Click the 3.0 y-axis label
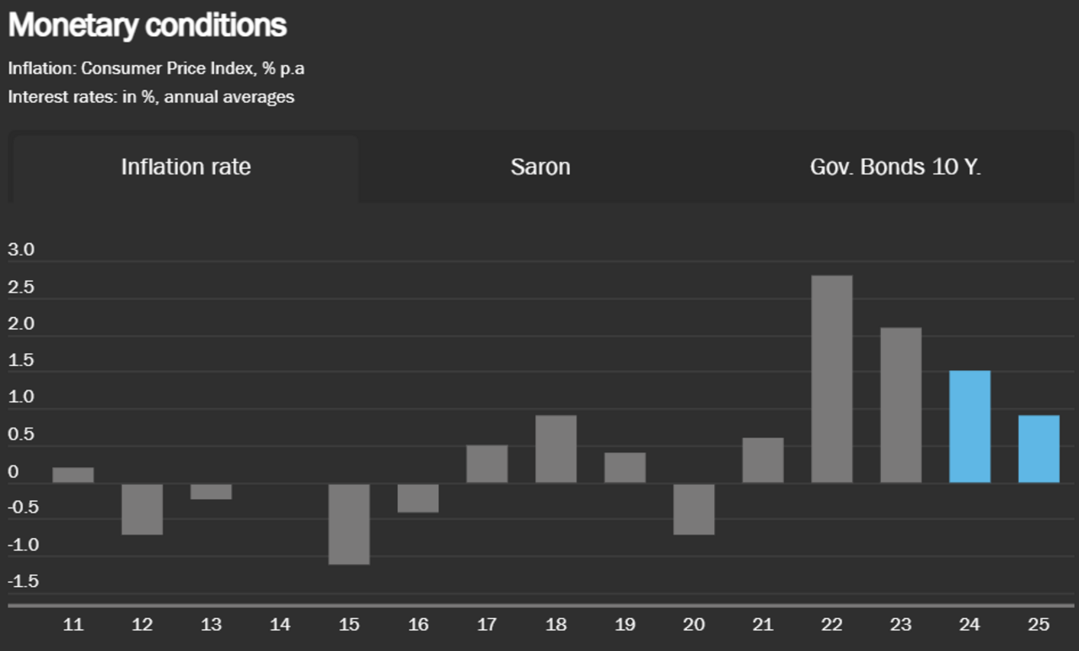Viewport: 1079px width, 651px height. point(21,250)
